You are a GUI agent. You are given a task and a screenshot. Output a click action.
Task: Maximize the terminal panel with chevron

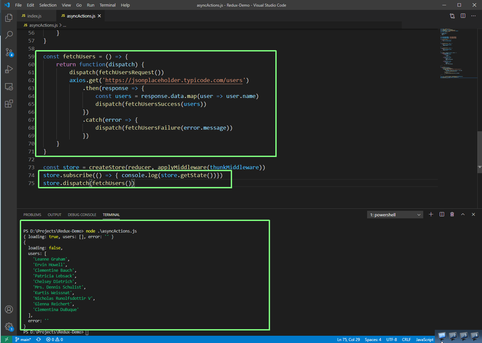click(463, 214)
